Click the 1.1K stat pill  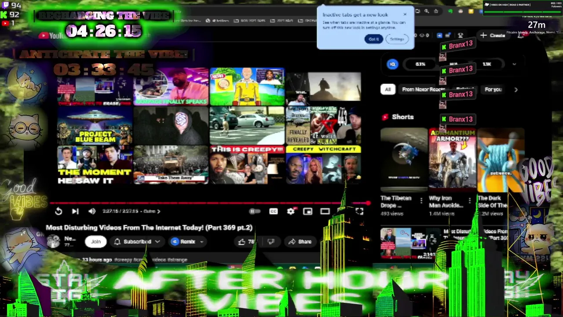487,64
